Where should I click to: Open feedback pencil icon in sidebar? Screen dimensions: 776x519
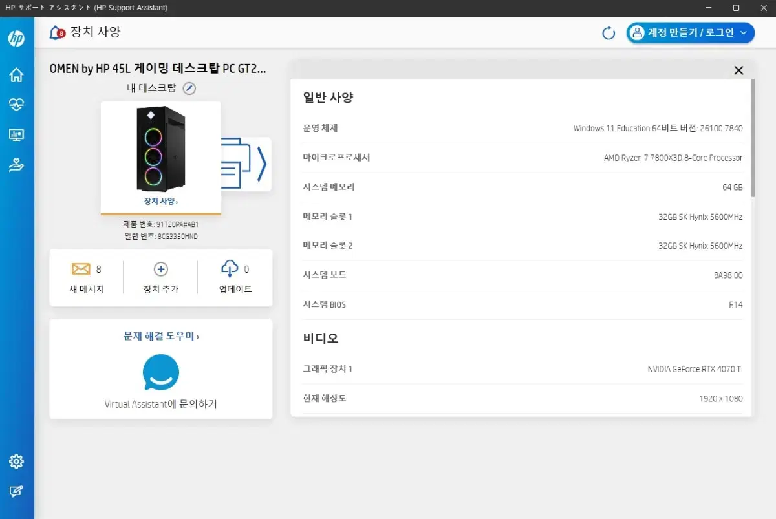pyautogui.click(x=16, y=491)
